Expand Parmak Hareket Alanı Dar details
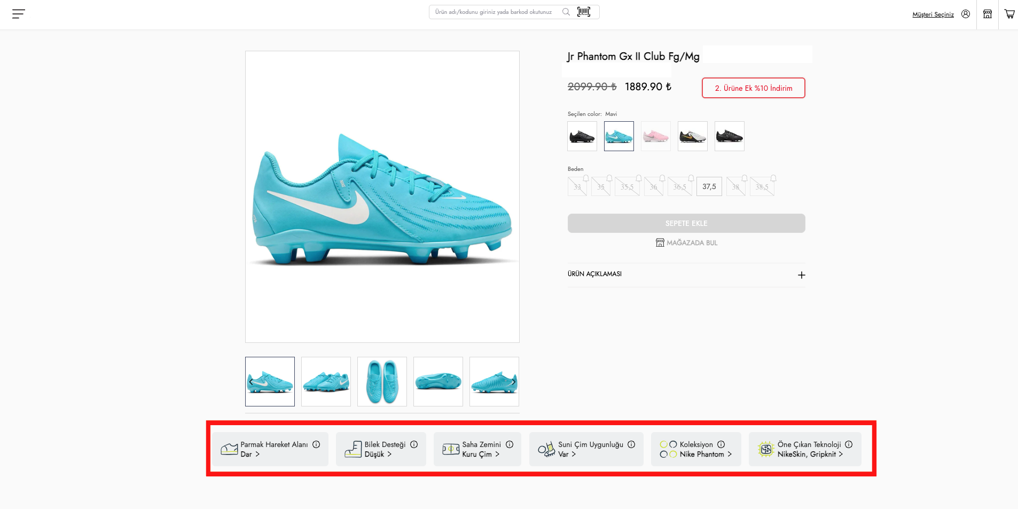 click(250, 455)
